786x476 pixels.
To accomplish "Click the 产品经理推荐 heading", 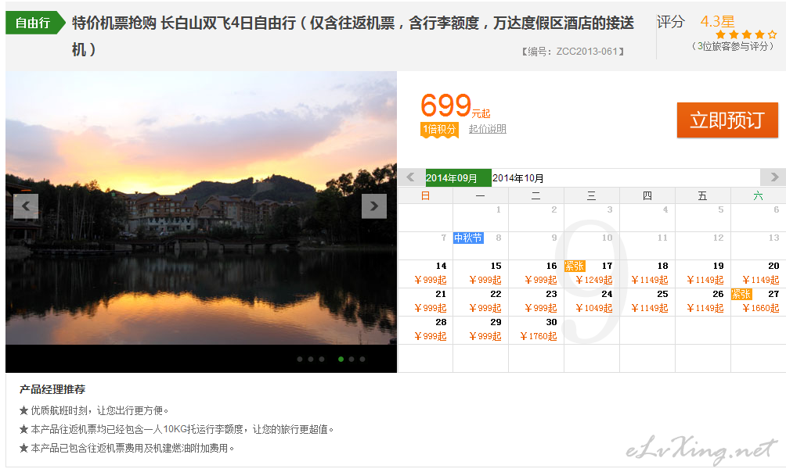I will coord(52,389).
